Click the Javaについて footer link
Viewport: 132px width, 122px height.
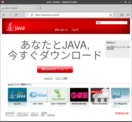coord(23,113)
